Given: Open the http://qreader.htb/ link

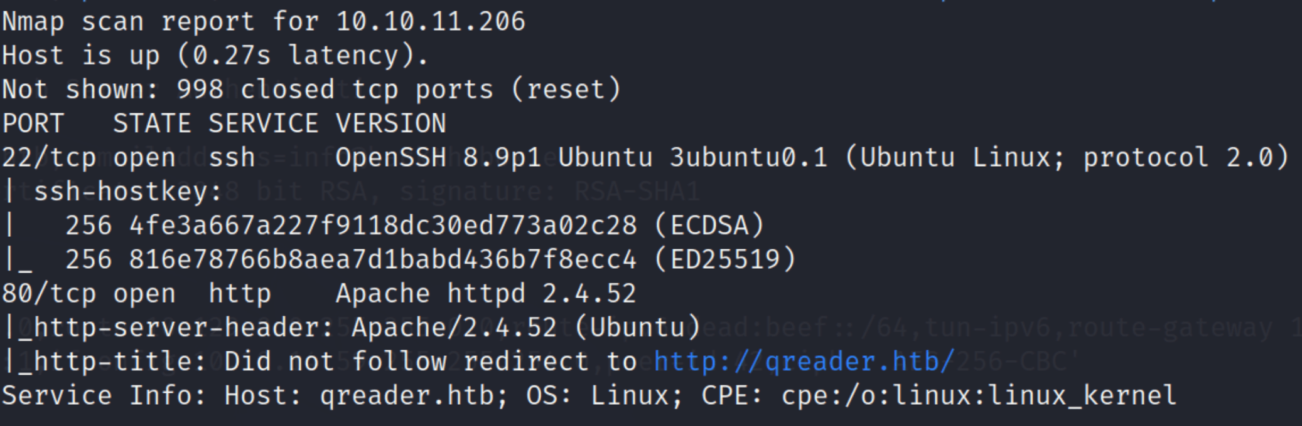Looking at the screenshot, I should (804, 361).
